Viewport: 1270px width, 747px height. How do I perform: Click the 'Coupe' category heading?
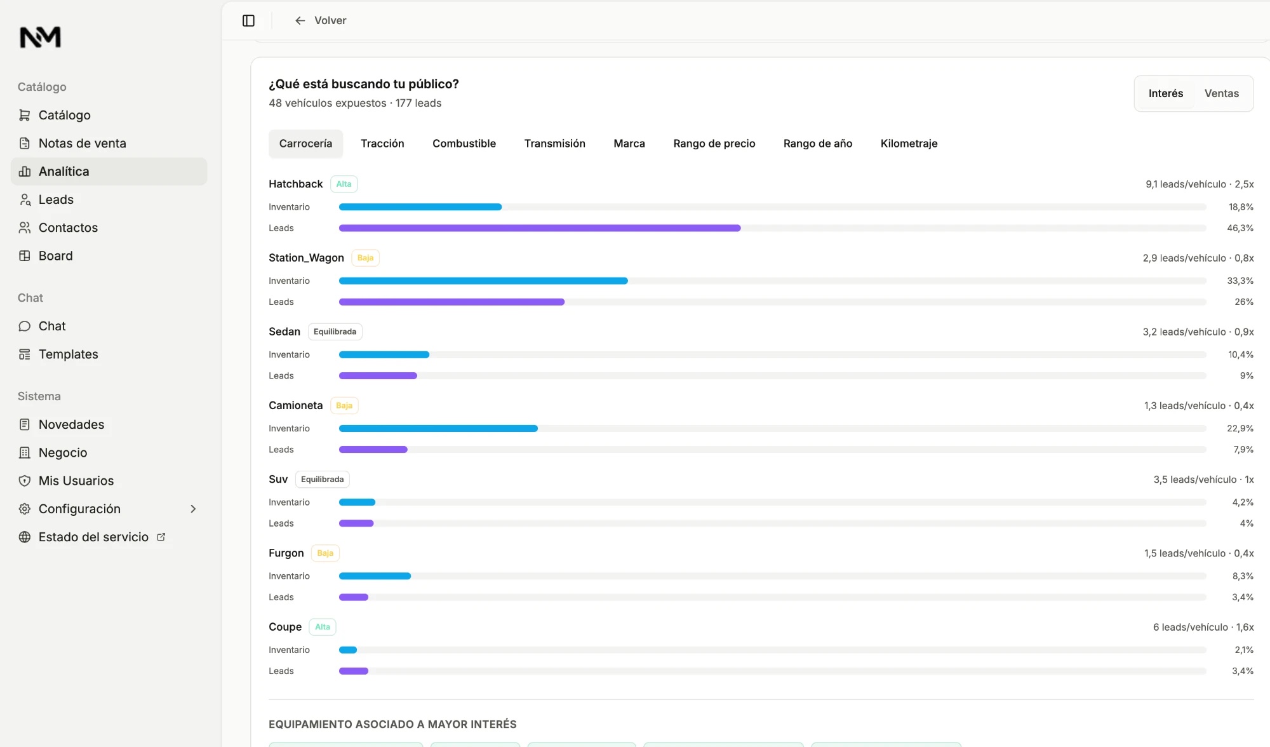tap(285, 627)
